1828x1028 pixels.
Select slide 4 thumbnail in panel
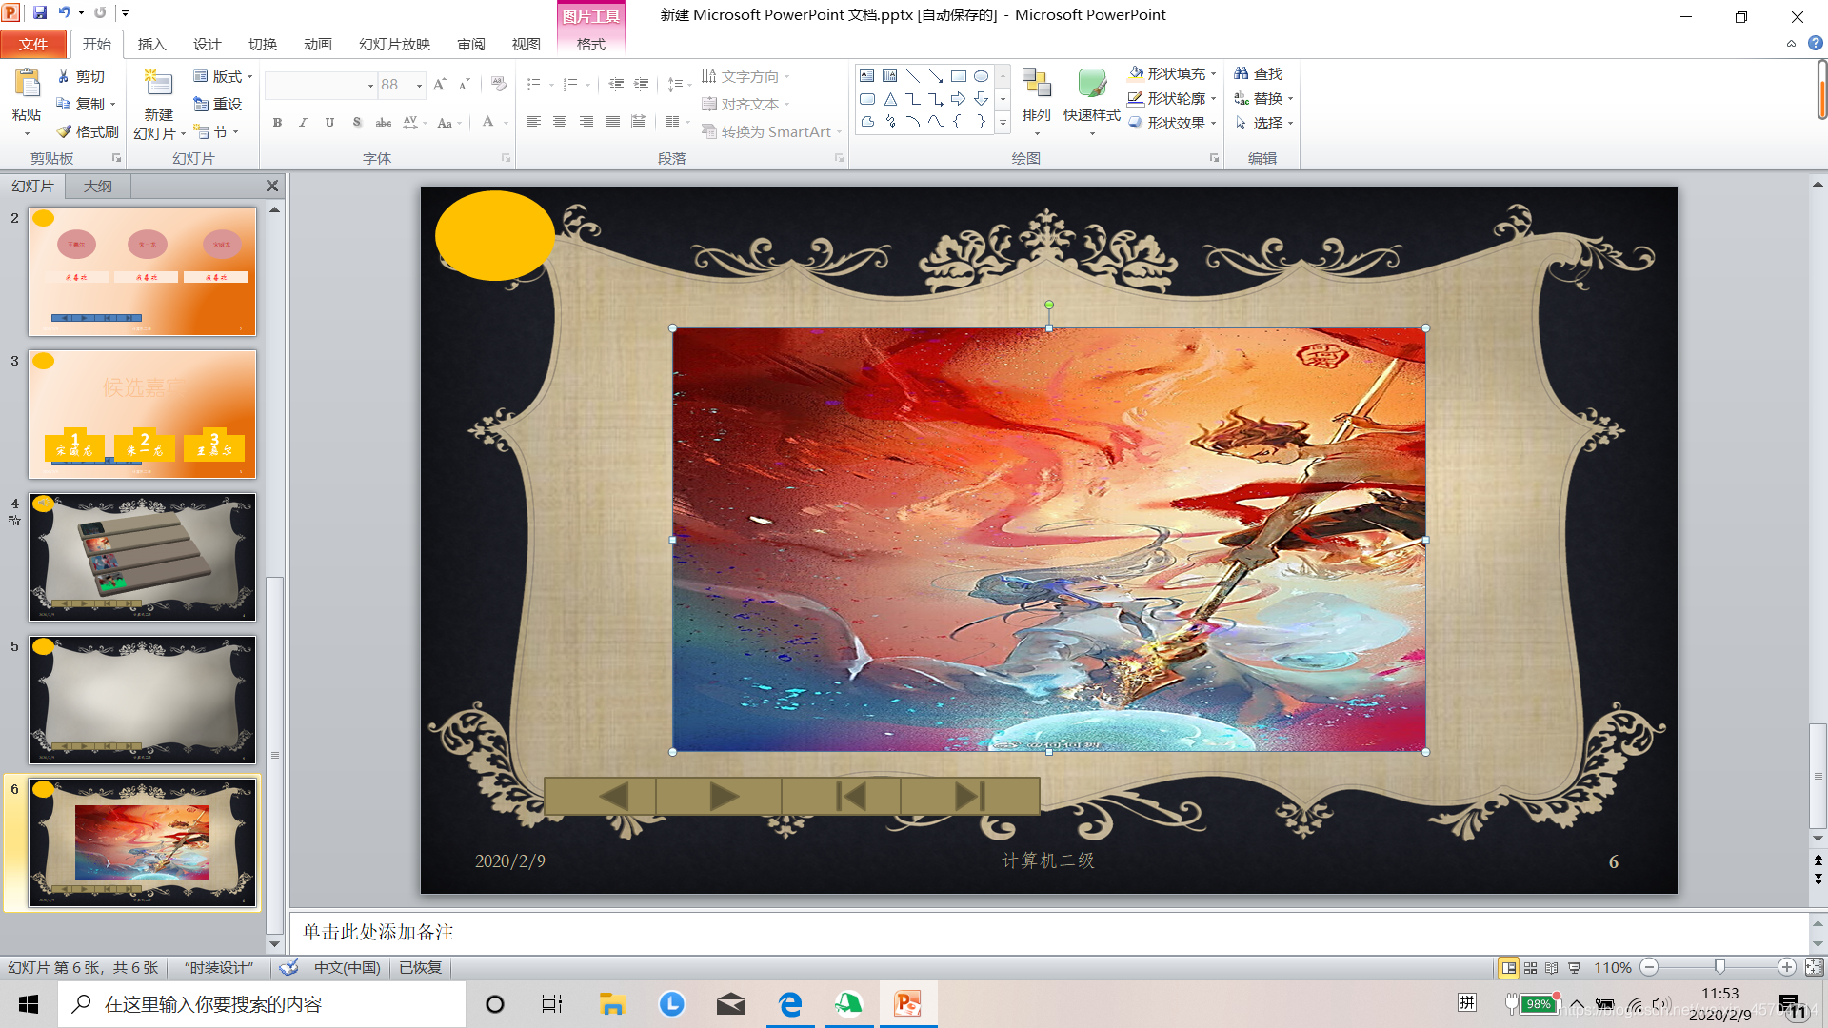[142, 557]
